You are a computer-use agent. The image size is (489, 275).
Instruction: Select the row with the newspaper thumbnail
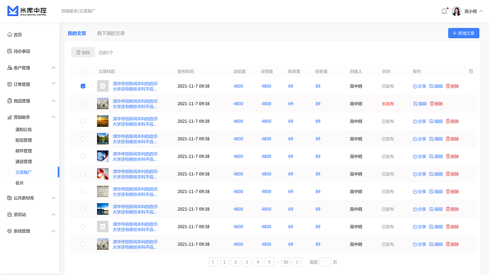[x=83, y=192]
